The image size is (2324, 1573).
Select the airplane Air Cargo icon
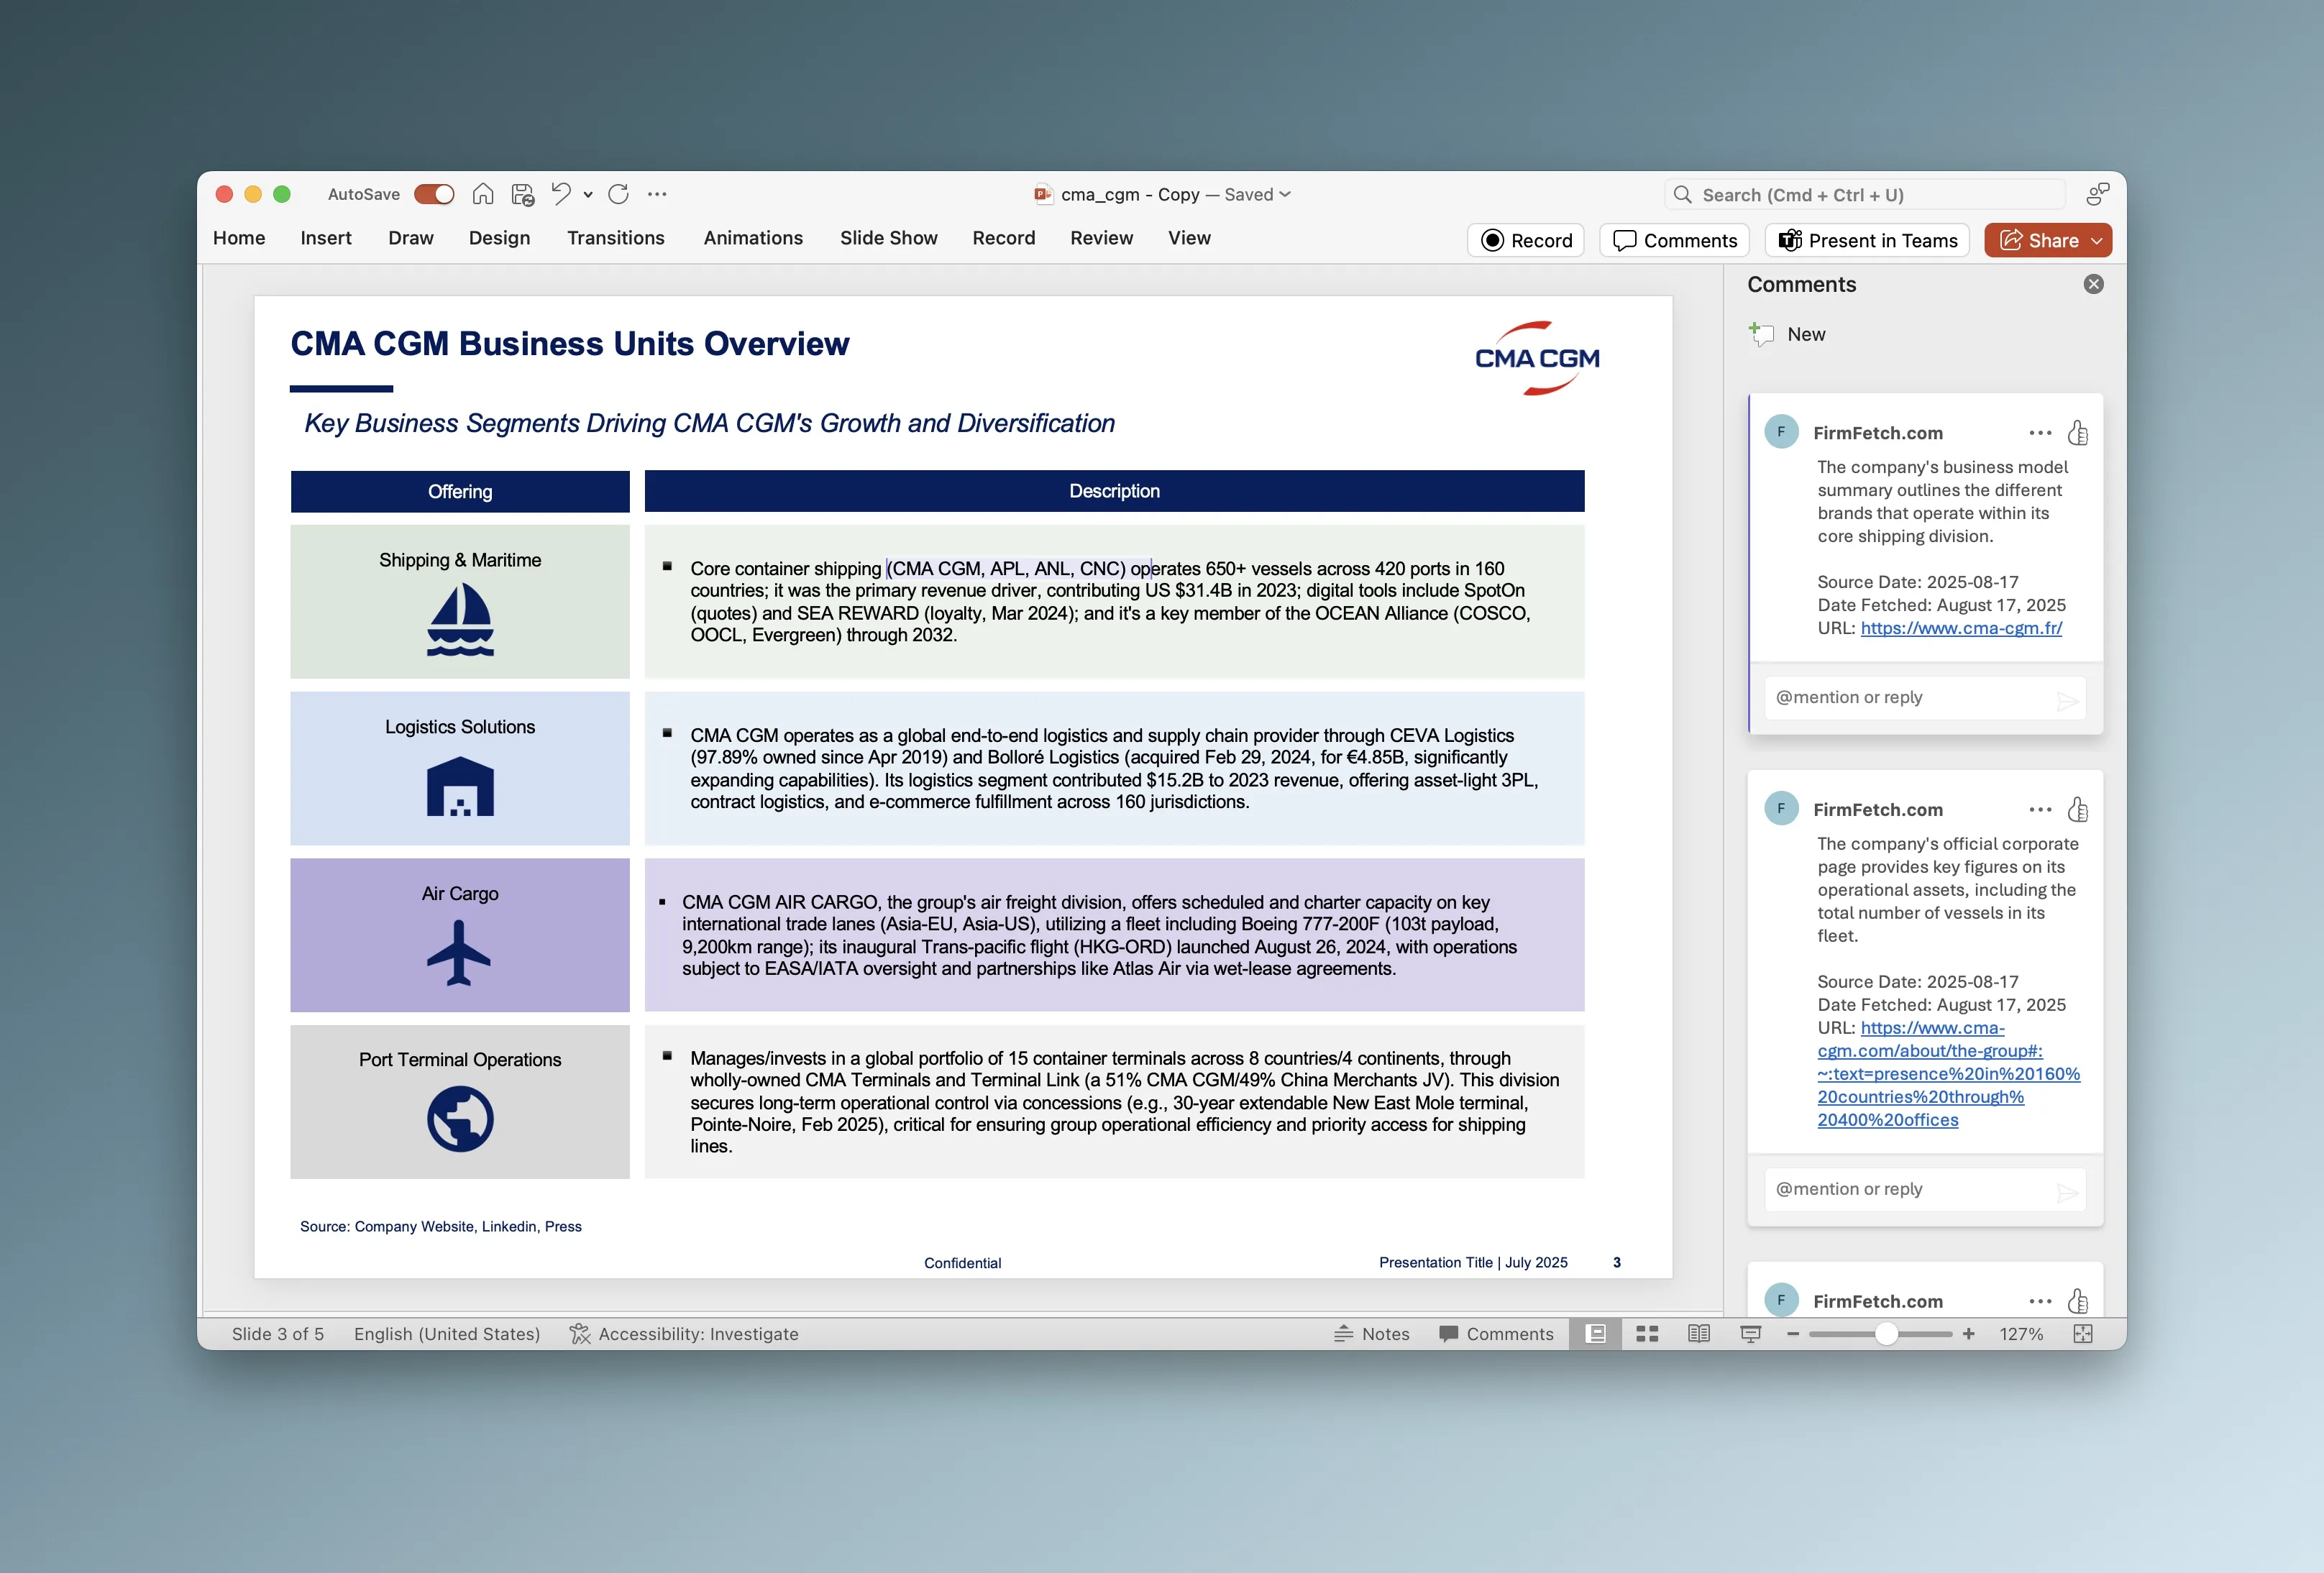(459, 953)
